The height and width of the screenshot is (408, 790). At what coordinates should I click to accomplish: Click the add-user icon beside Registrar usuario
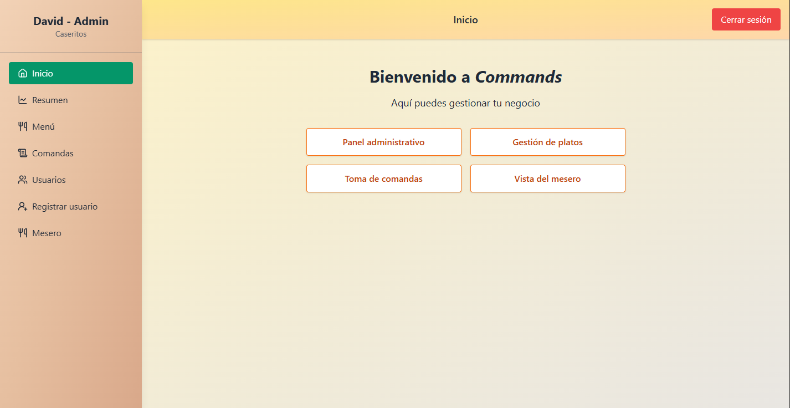(23, 206)
